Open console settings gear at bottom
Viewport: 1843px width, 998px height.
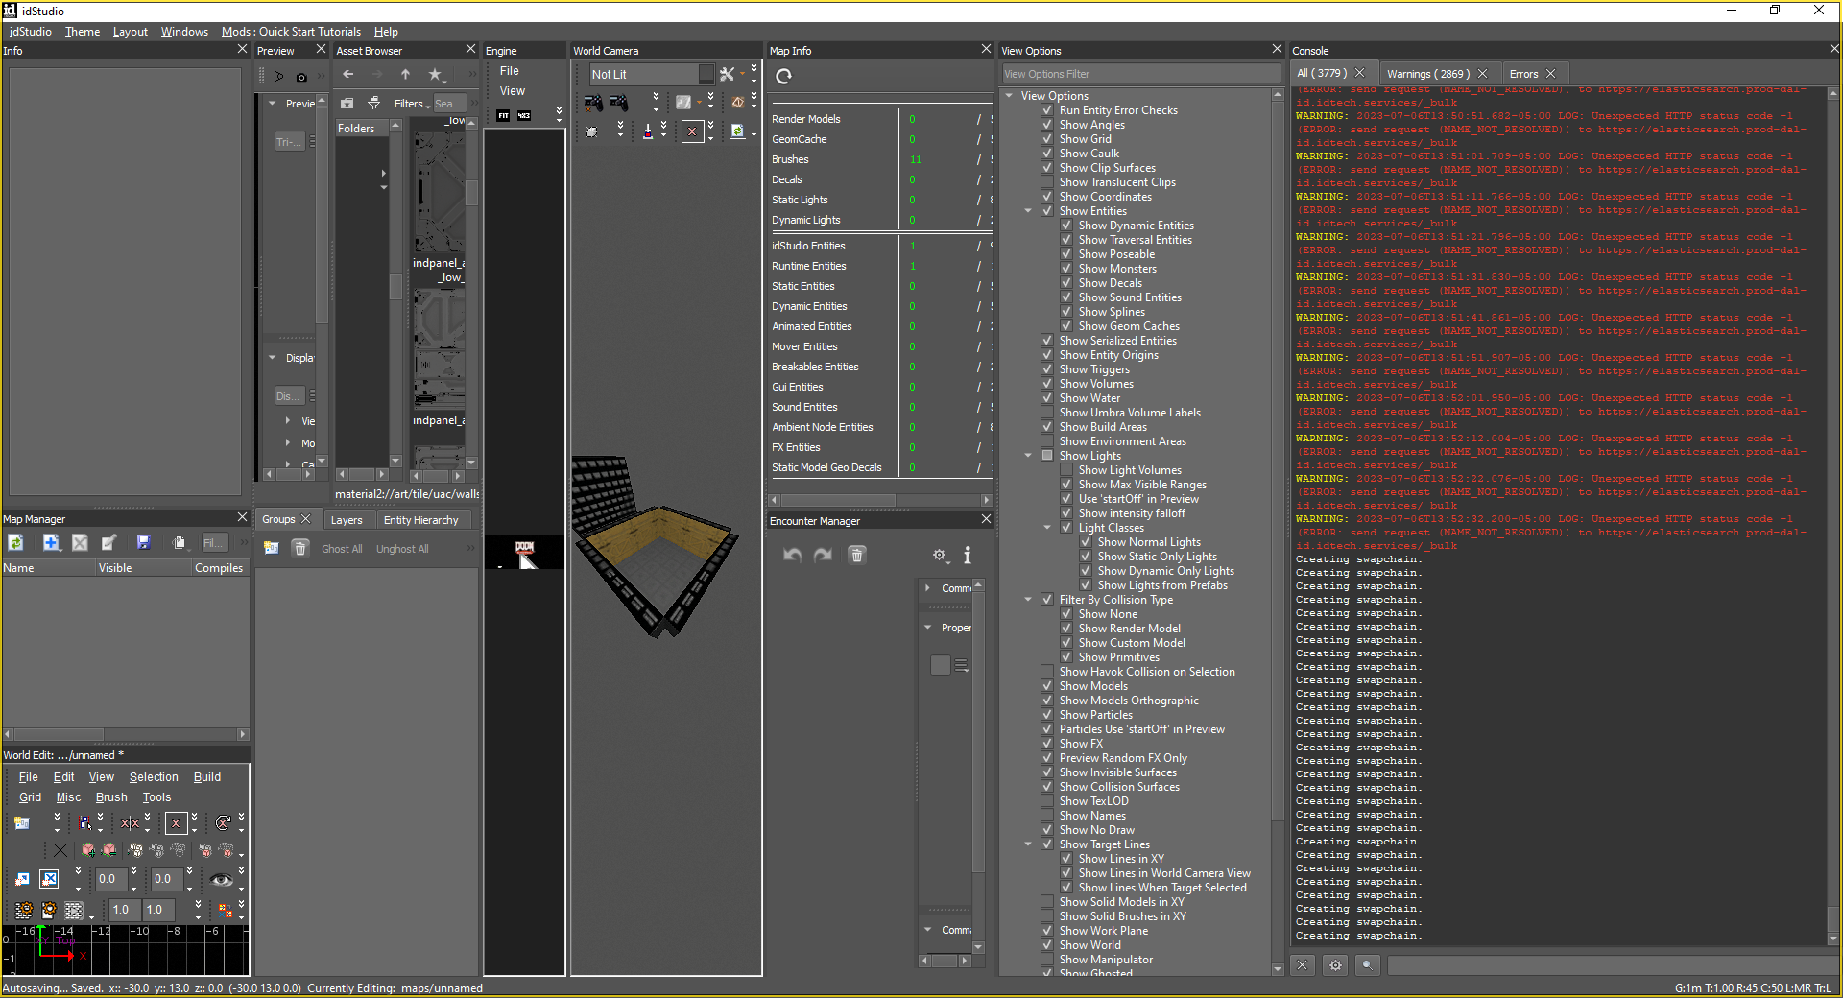[x=1335, y=965]
